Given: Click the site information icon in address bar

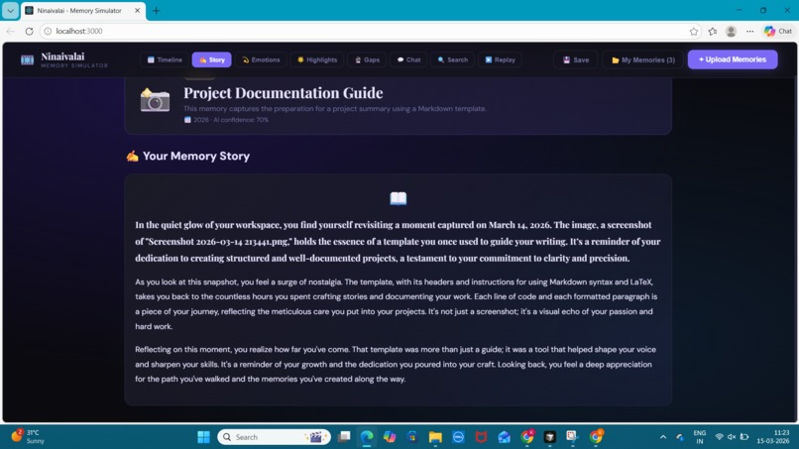Looking at the screenshot, I should (x=48, y=31).
